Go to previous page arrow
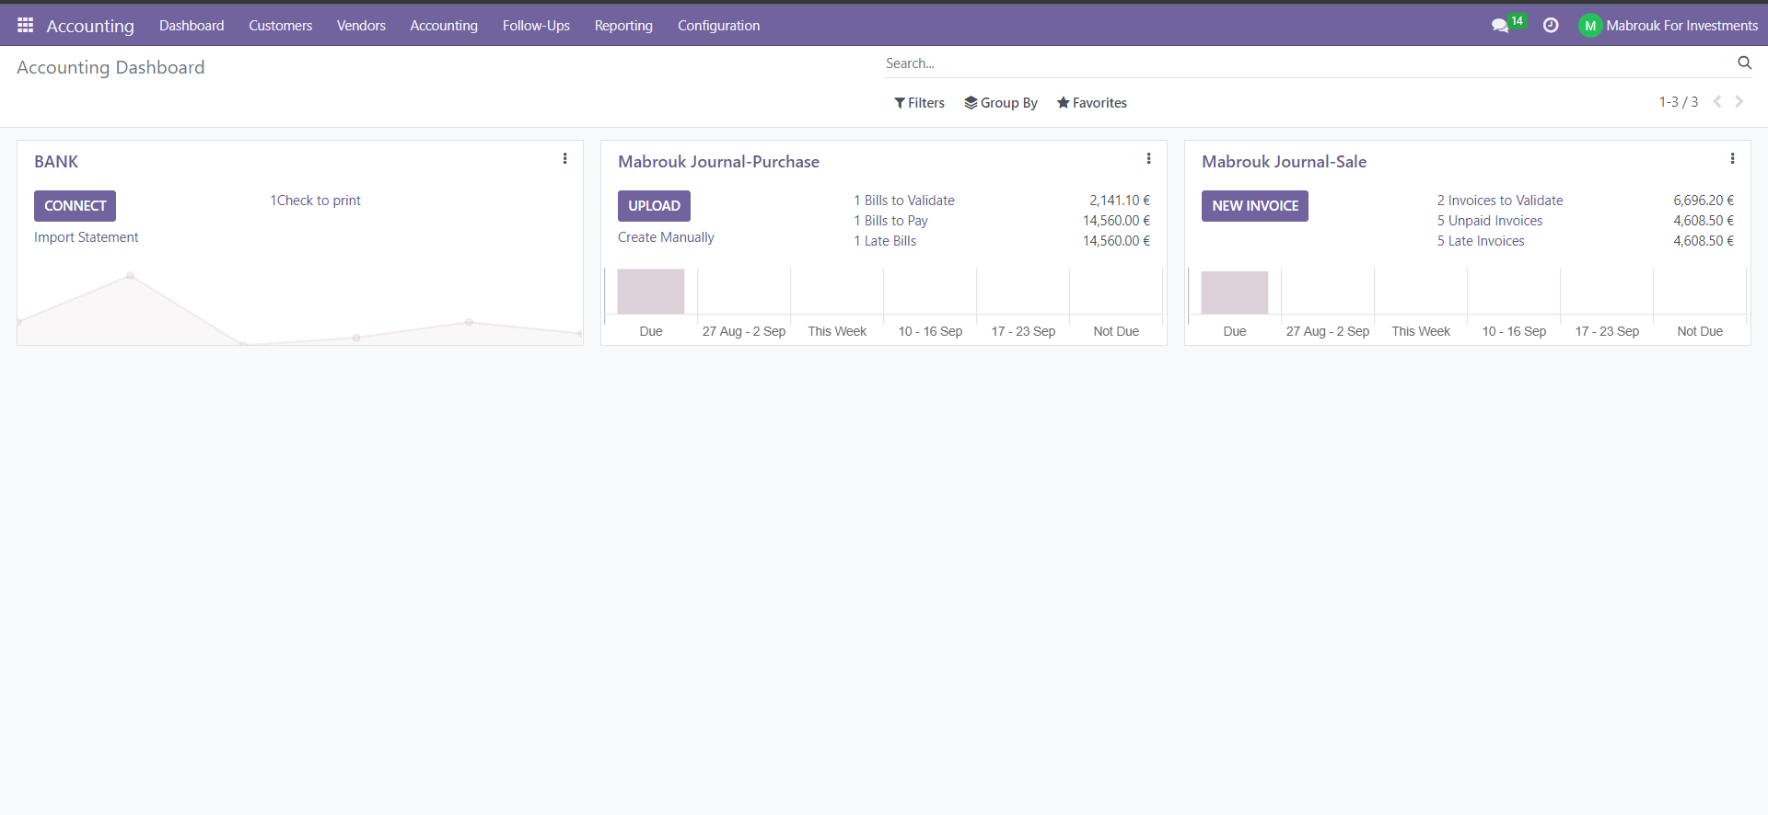The image size is (1768, 815). click(1717, 101)
